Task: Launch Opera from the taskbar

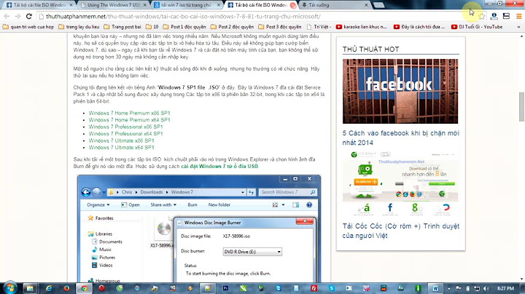Action: 101,288
